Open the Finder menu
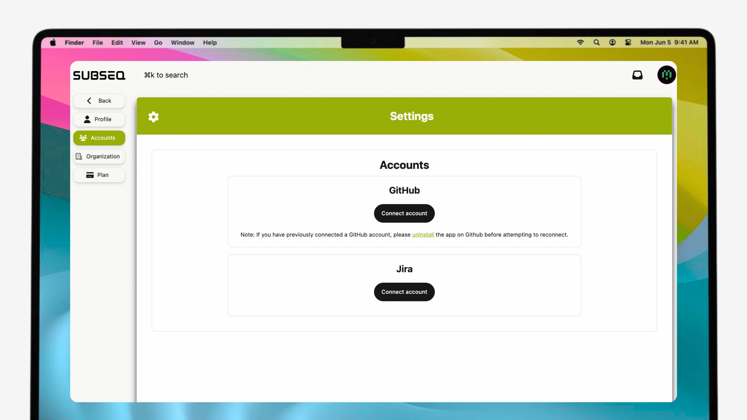 click(x=74, y=43)
